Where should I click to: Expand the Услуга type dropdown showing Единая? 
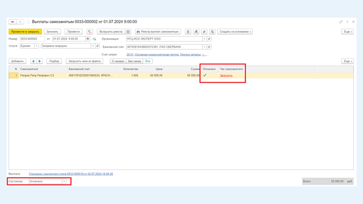click(37, 46)
